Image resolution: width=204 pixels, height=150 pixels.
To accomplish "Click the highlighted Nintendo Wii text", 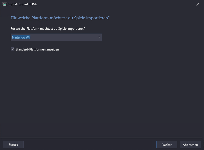I will (21, 37).
